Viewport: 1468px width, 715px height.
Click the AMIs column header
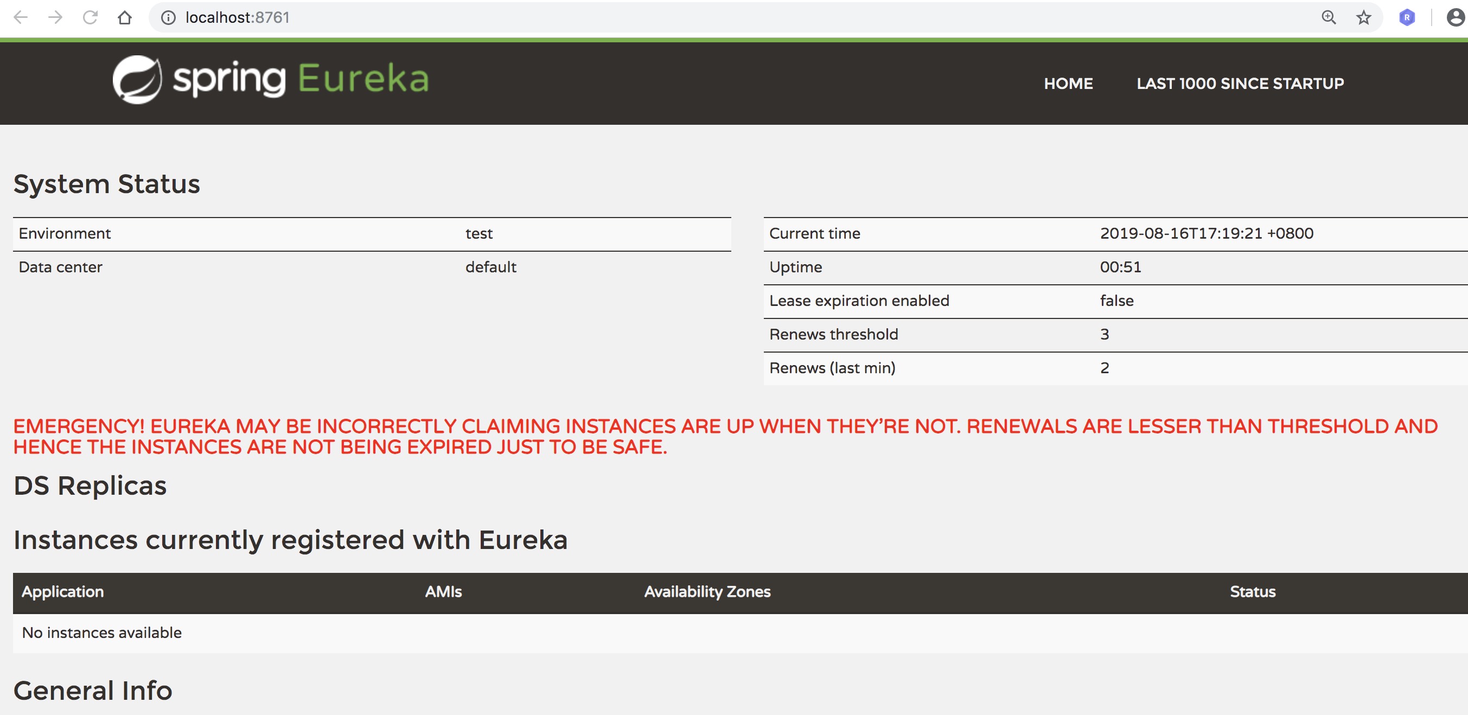tap(443, 591)
